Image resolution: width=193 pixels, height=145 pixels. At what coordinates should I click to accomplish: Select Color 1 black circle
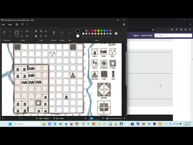click(x=78, y=31)
